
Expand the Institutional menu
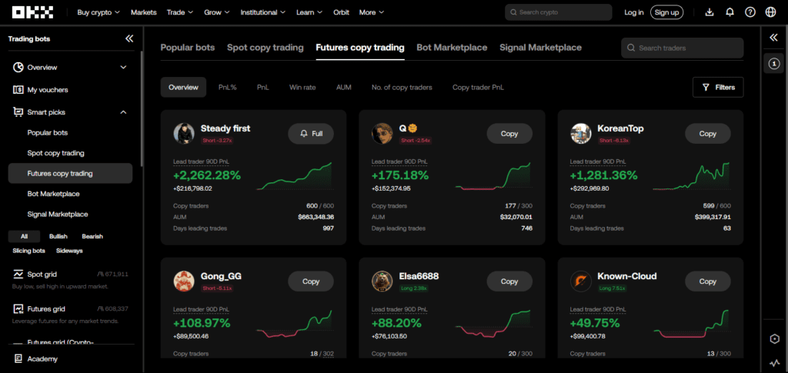pyautogui.click(x=263, y=12)
